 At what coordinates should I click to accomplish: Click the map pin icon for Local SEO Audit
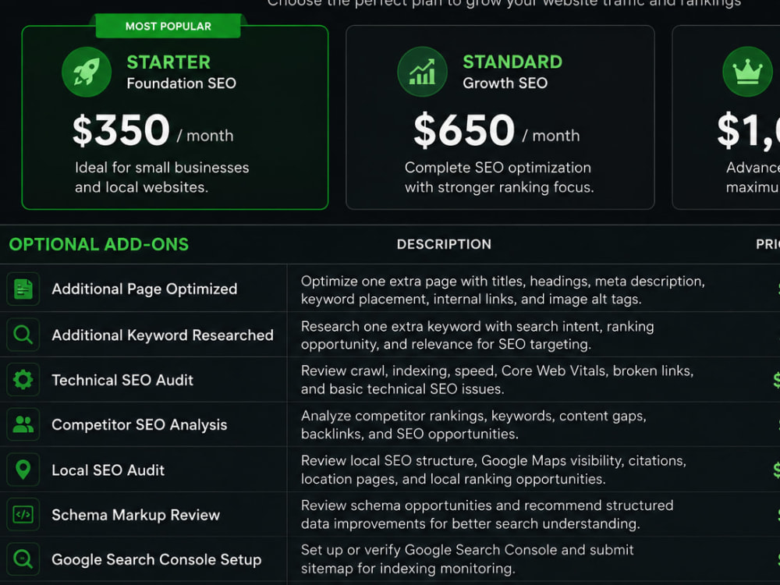[23, 470]
